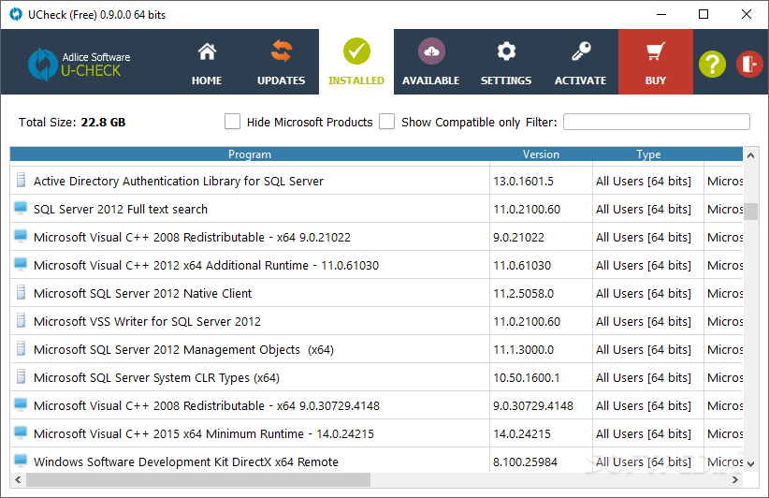This screenshot has height=498, width=769.
Task: Minimize the UCheck window
Action: pyautogui.click(x=661, y=14)
